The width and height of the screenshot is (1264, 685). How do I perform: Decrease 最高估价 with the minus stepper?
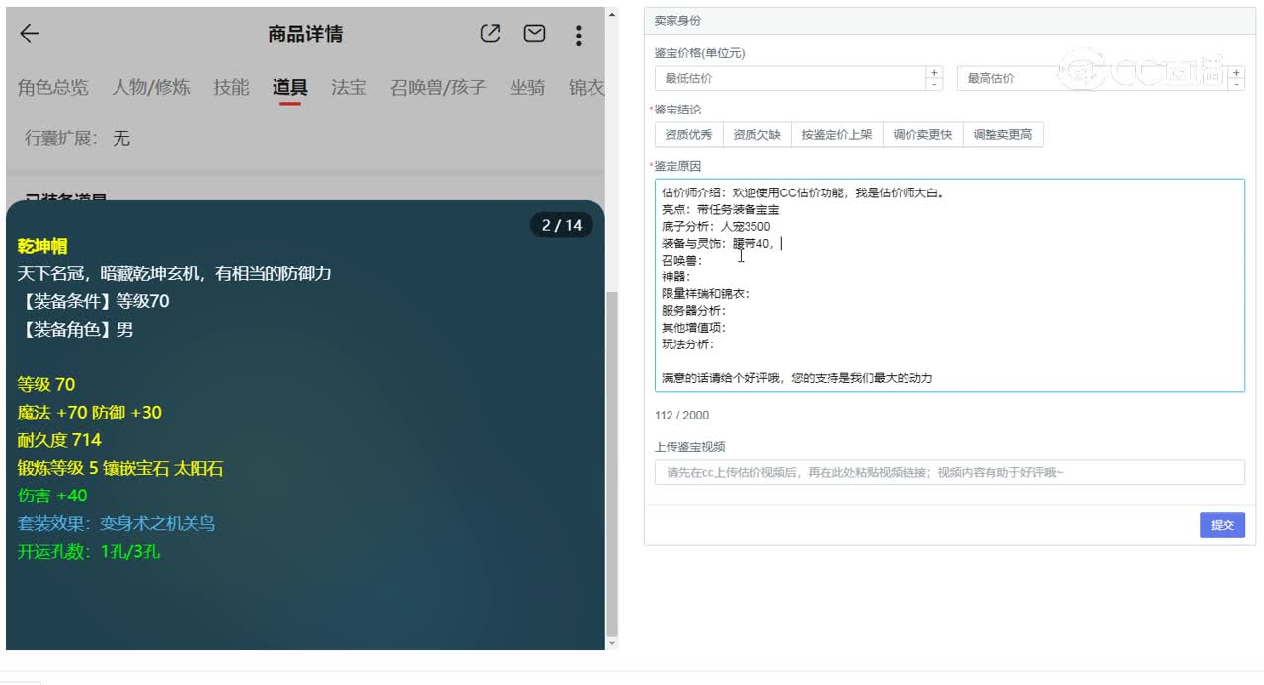[x=1238, y=84]
